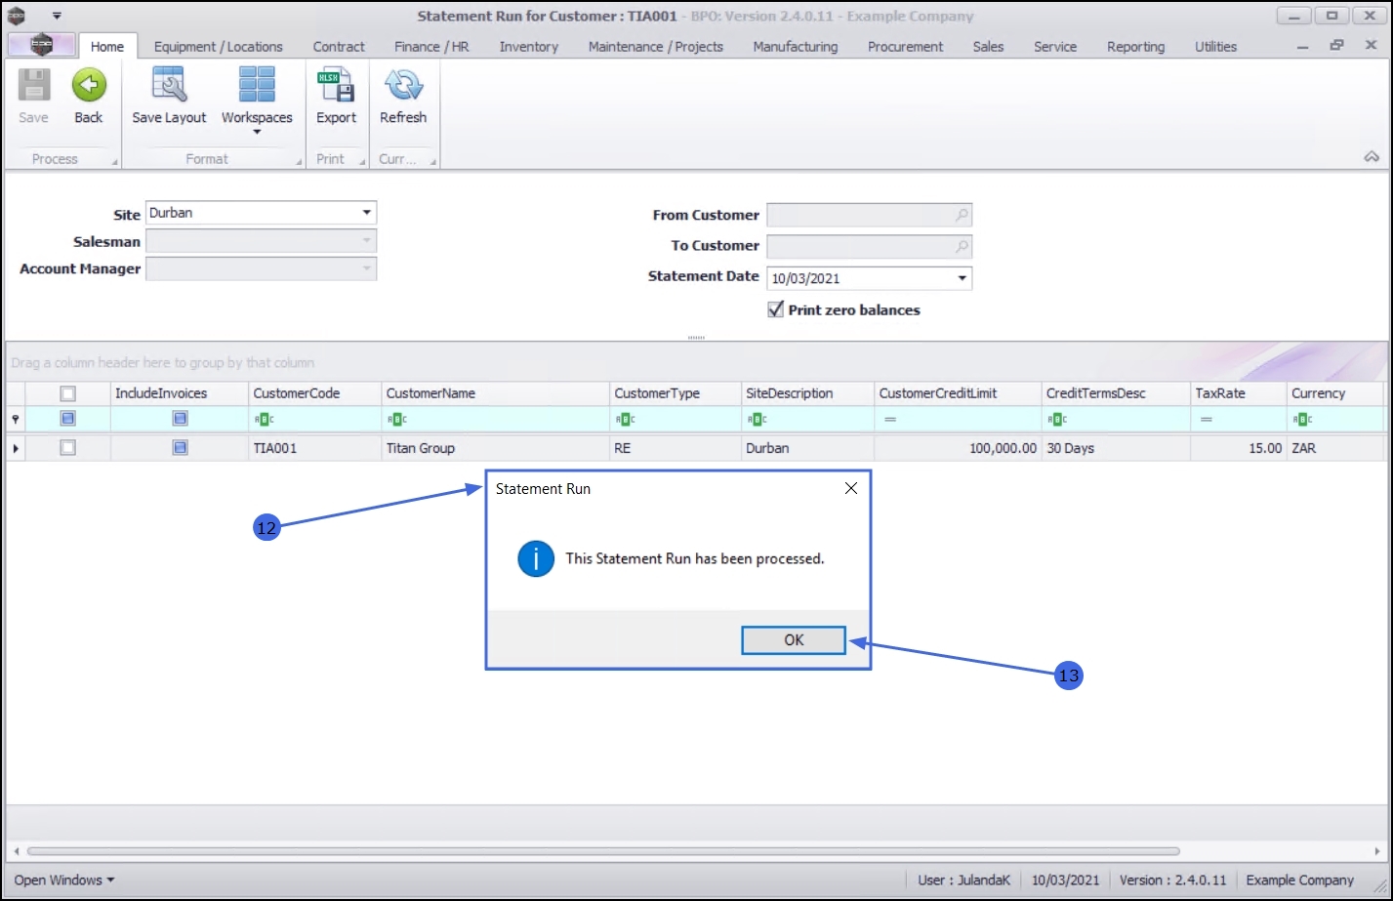
Task: Open the Manufacturing tab
Action: click(795, 46)
